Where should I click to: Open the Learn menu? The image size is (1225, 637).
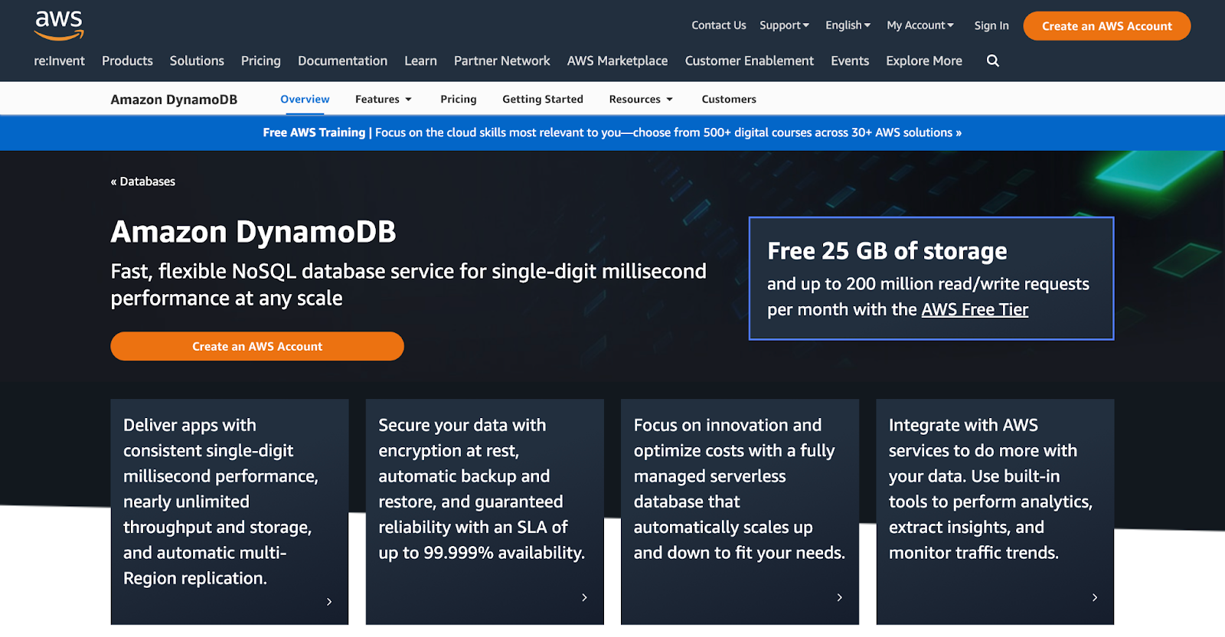[420, 60]
